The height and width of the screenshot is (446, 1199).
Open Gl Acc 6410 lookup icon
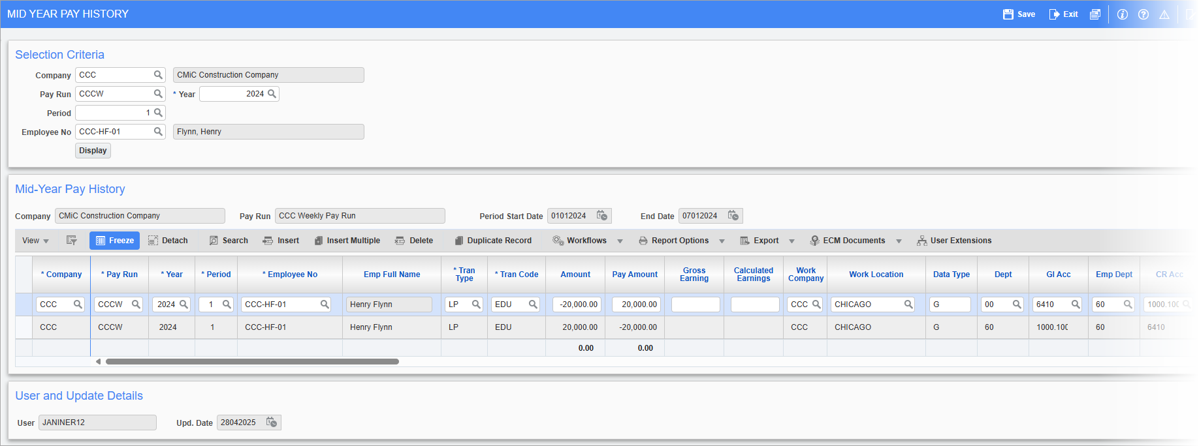tap(1075, 305)
